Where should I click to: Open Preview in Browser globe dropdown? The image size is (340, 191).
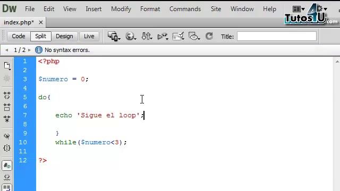pos(131,36)
